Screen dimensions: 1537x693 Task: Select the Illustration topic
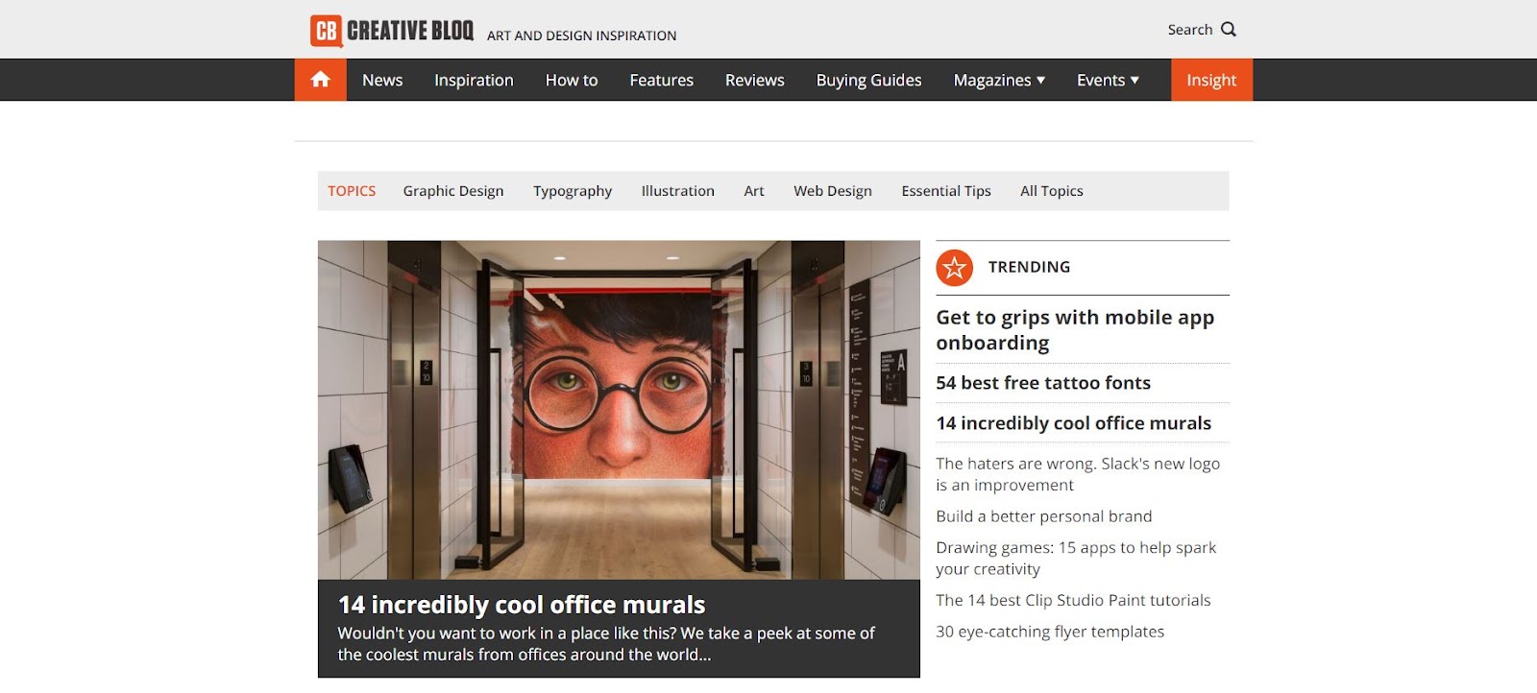click(678, 191)
